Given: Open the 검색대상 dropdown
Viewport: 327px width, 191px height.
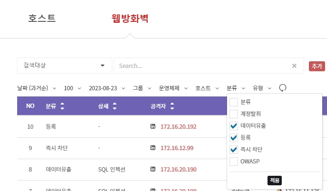Looking at the screenshot, I should pyautogui.click(x=64, y=66).
